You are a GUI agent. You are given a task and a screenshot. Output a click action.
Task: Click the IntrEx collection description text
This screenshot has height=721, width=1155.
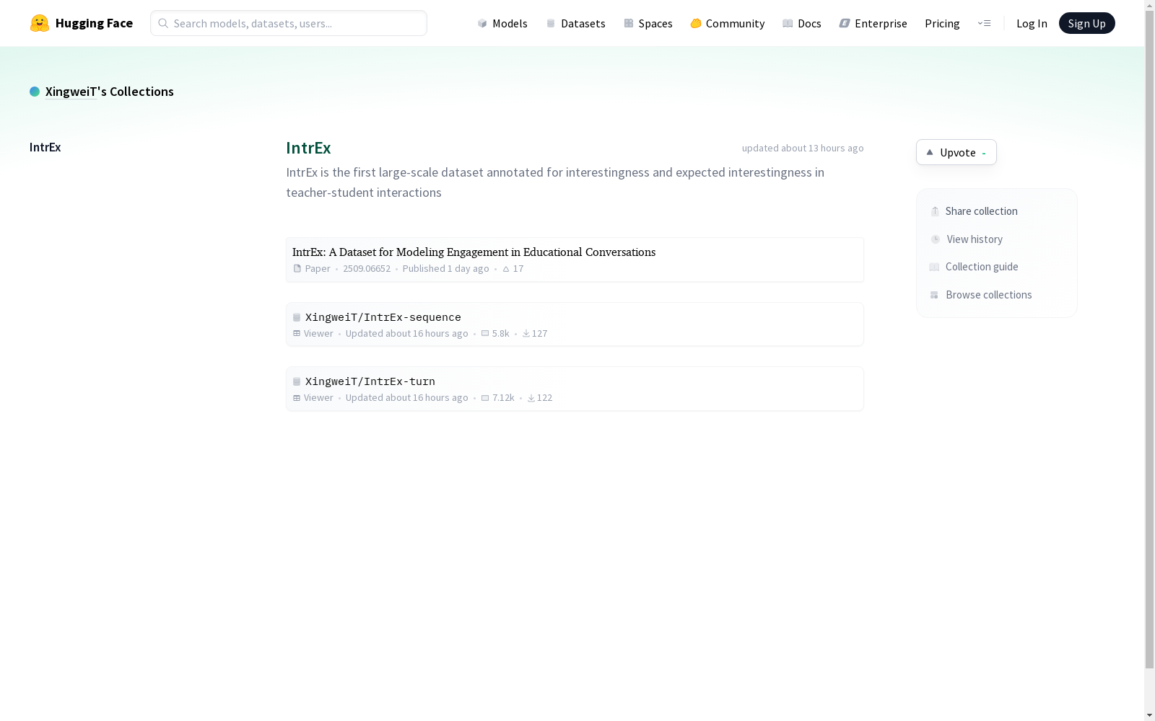pos(555,182)
